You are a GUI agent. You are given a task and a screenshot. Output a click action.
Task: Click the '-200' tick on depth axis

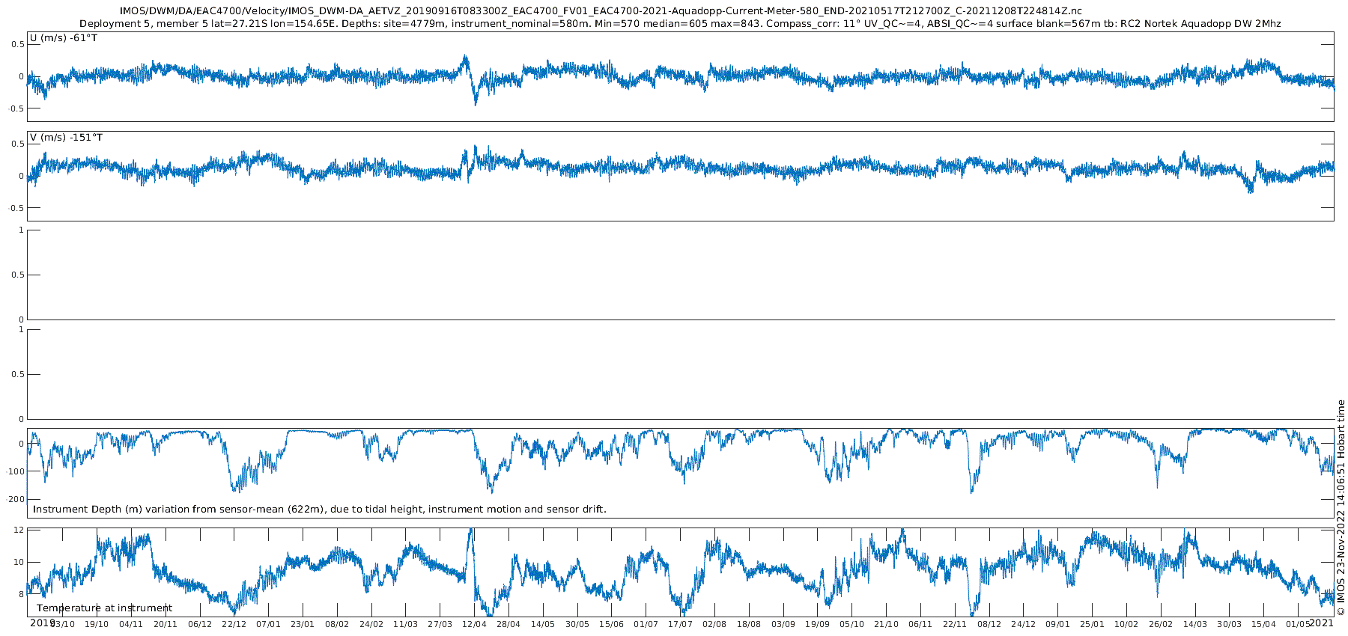tap(16, 498)
